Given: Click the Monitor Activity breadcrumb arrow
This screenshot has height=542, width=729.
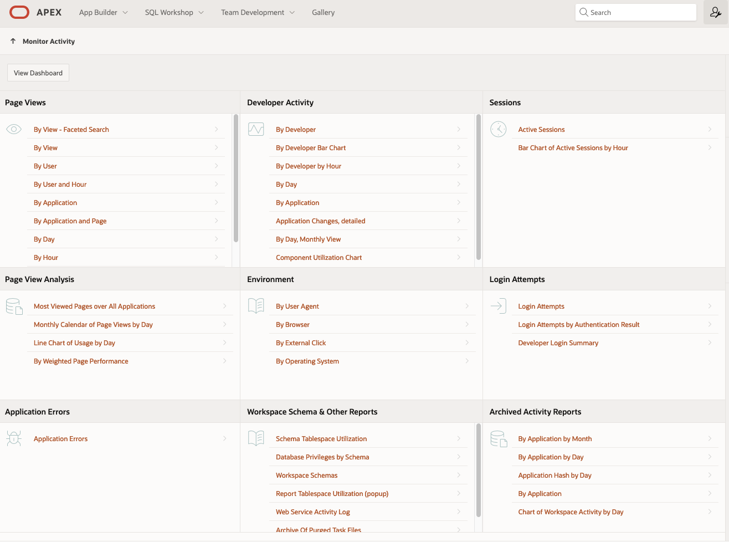Looking at the screenshot, I should click(x=13, y=40).
